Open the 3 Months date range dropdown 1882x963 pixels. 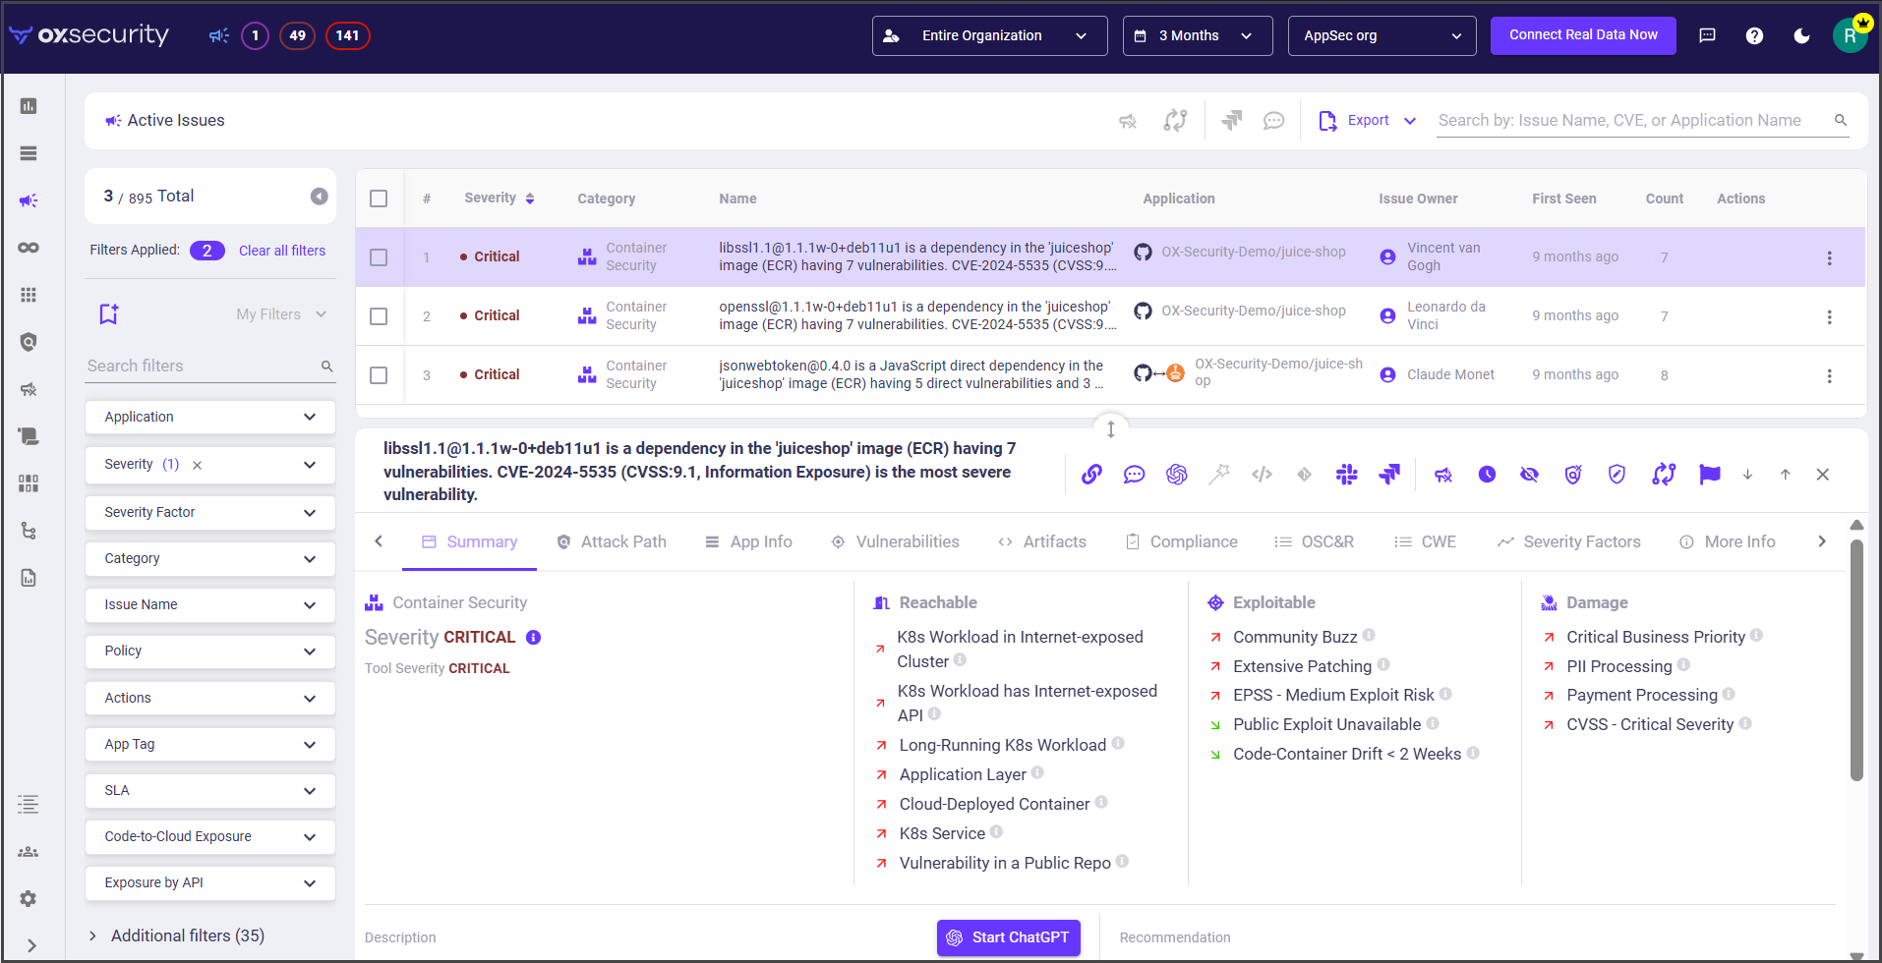click(x=1197, y=35)
